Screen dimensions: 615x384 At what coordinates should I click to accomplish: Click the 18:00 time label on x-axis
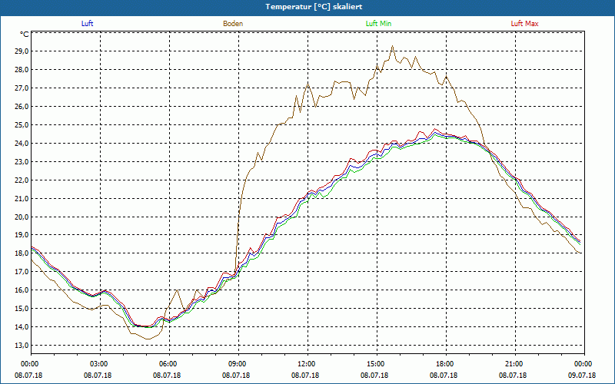(x=446, y=364)
